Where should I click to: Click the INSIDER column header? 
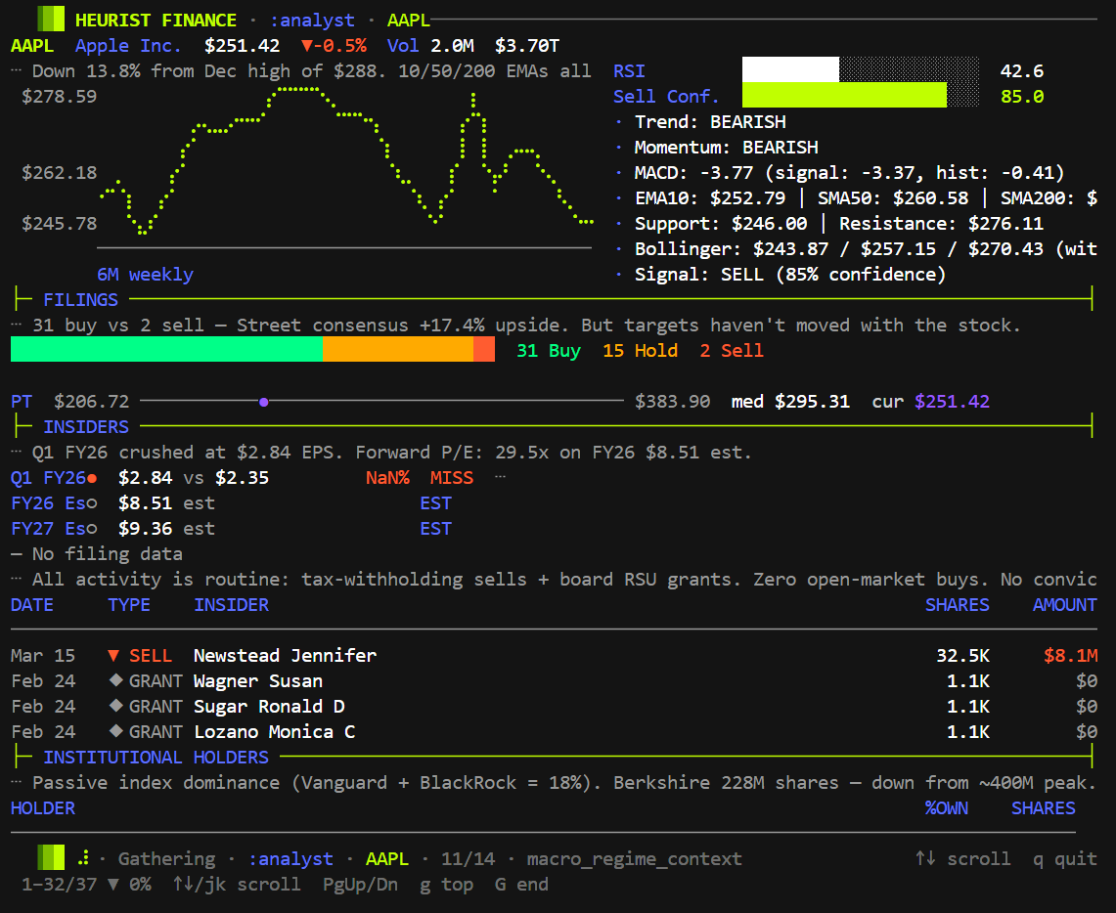coord(231,605)
